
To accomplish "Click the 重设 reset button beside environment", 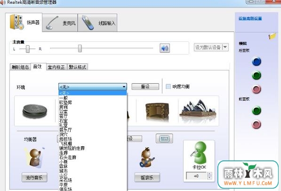I will [145, 87].
